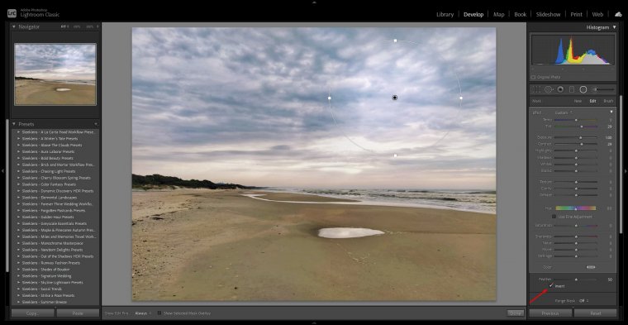Switch to the Library module
Viewport: 628px width, 325px height.
pyautogui.click(x=445, y=14)
